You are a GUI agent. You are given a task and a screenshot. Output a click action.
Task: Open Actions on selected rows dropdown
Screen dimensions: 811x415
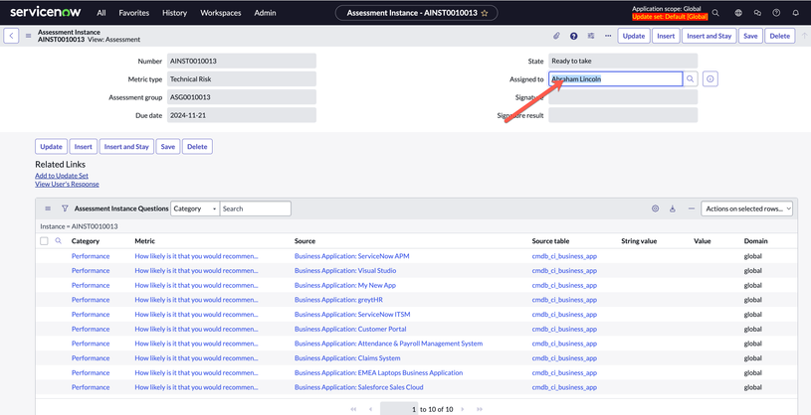pos(746,208)
